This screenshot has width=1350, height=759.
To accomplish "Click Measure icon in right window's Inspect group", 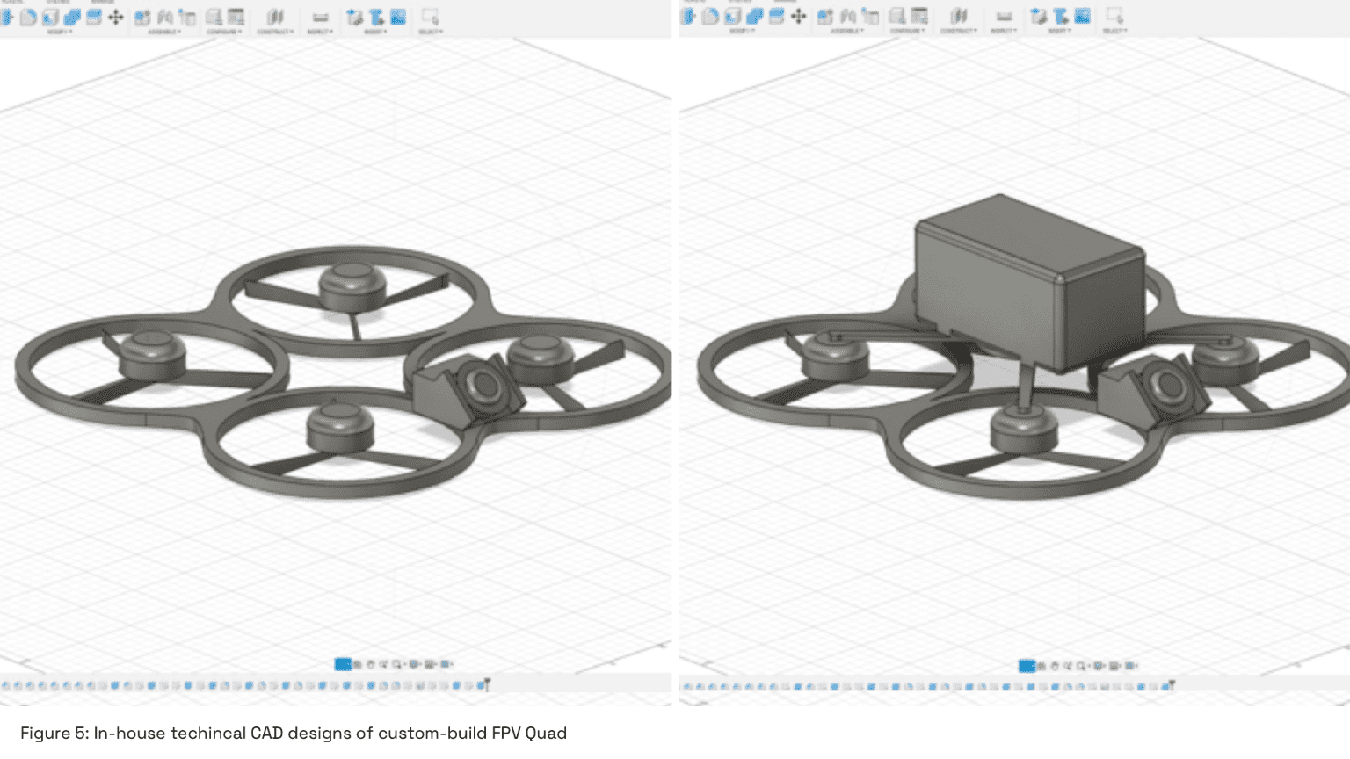I will point(1004,17).
